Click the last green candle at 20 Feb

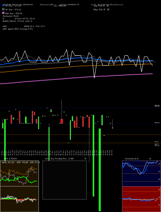click(113, 128)
